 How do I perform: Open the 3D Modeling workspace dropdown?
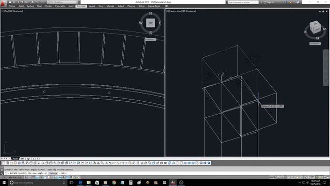tap(62, 2)
